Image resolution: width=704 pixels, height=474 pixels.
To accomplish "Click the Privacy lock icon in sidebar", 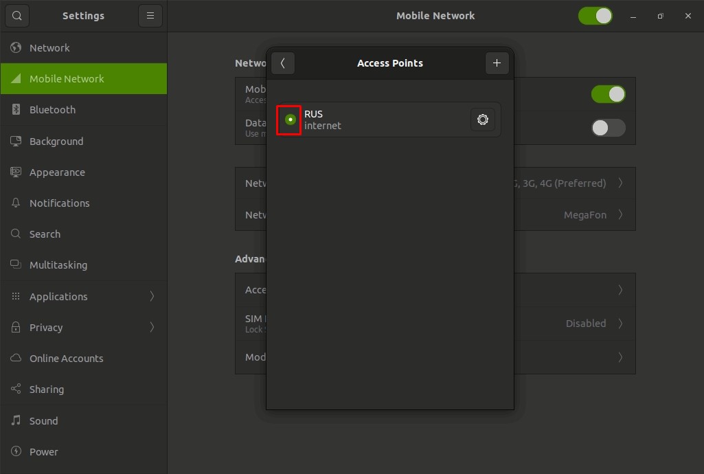I will [16, 328].
